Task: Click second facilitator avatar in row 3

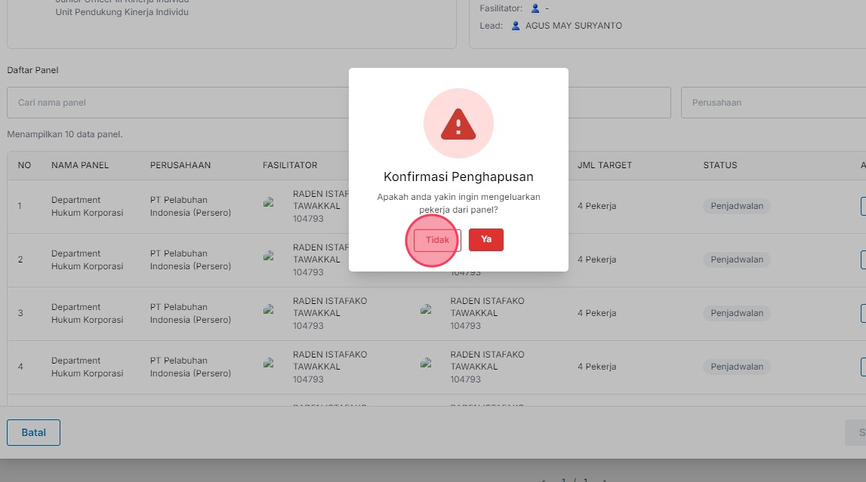Action: tap(426, 309)
